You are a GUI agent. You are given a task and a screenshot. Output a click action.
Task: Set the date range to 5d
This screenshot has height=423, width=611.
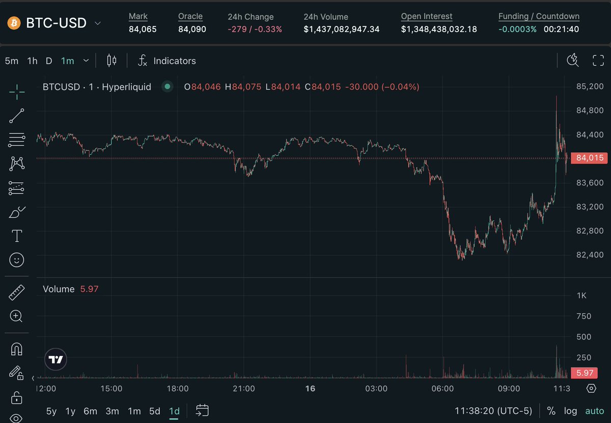click(x=155, y=411)
